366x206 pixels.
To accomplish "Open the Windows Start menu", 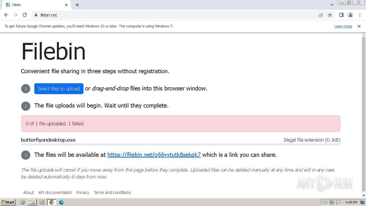I will coord(8,202).
